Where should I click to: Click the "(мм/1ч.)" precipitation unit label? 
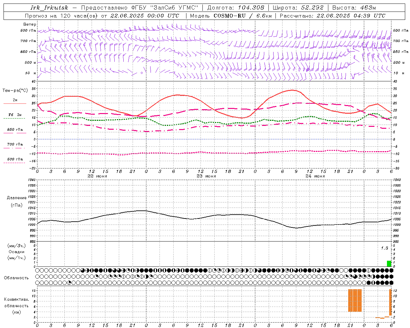[x=17, y=258]
